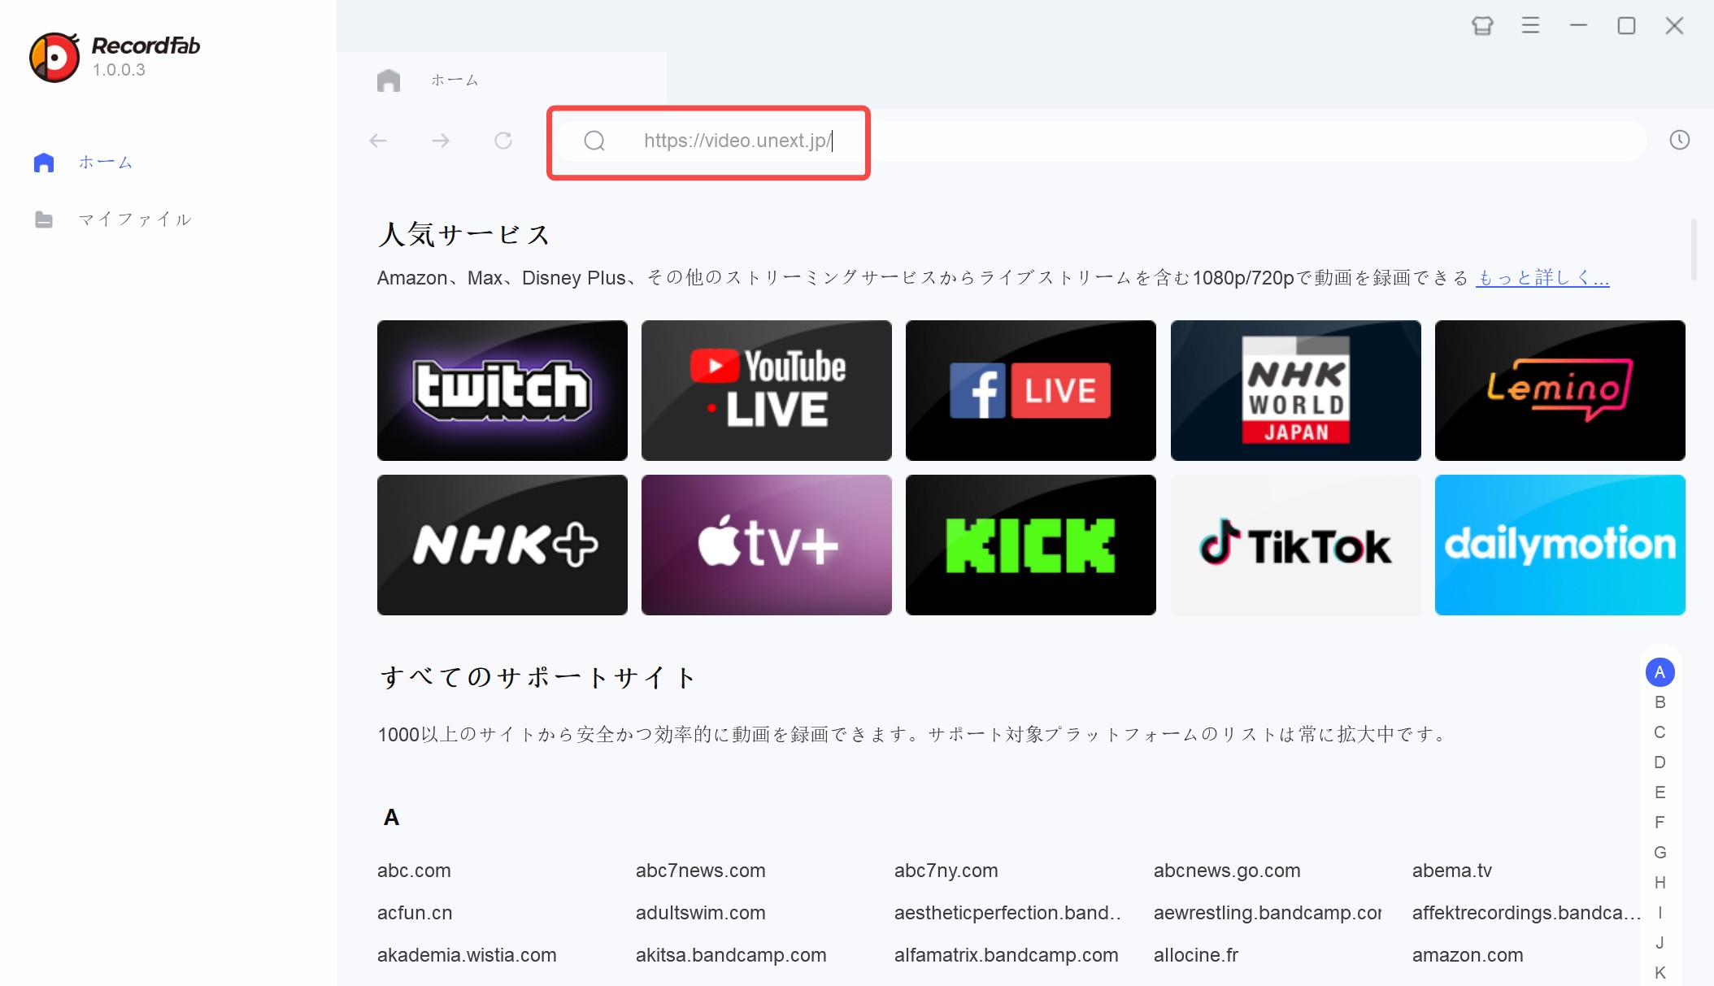Open the Apple TV+ service tile

[767, 545]
